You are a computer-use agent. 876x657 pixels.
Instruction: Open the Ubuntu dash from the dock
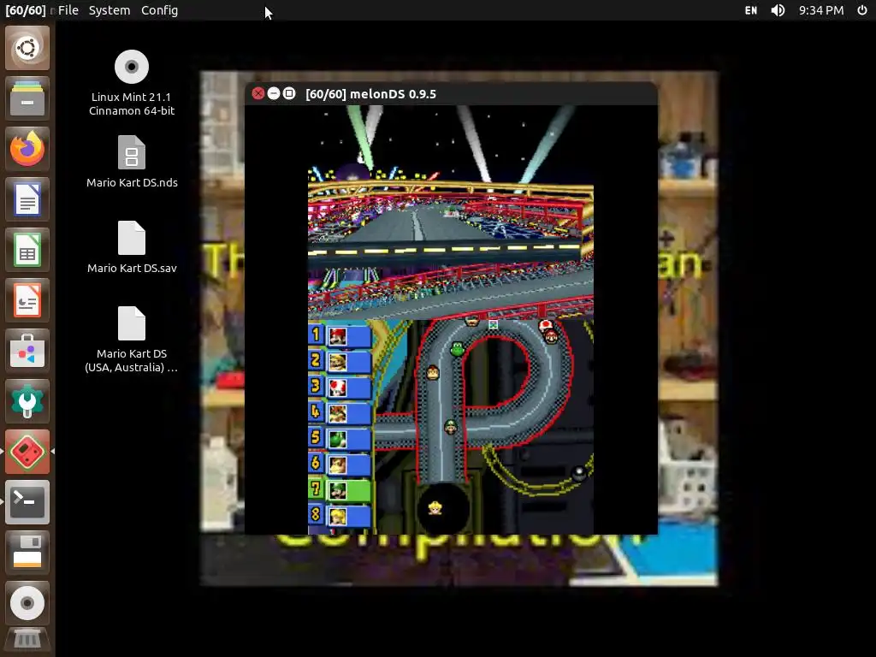tap(27, 48)
